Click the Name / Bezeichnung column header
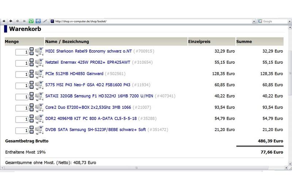Screen dimensions: 292x182 [116, 41]
